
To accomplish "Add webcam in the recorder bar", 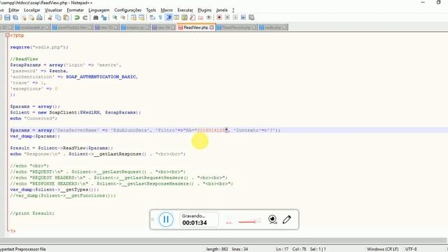I will click(272, 219).
